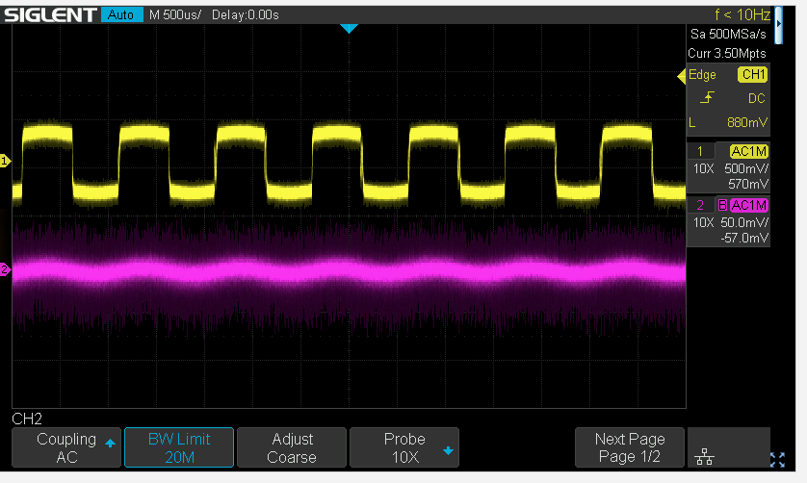Screen dimensions: 807x483
Task: Click the blue trigger position marker
Action: click(x=349, y=30)
